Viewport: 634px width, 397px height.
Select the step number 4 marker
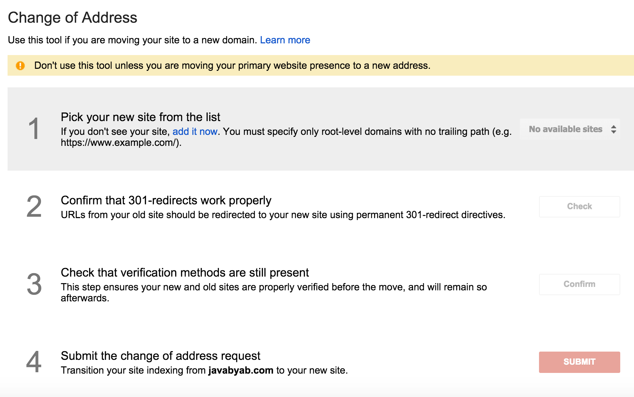[34, 362]
